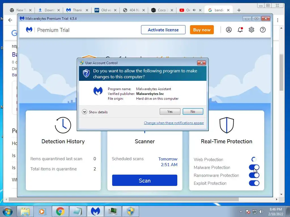Image resolution: width=290 pixels, height=217 pixels.
Task: Open Malwarebytes help question icon
Action: tap(263, 30)
